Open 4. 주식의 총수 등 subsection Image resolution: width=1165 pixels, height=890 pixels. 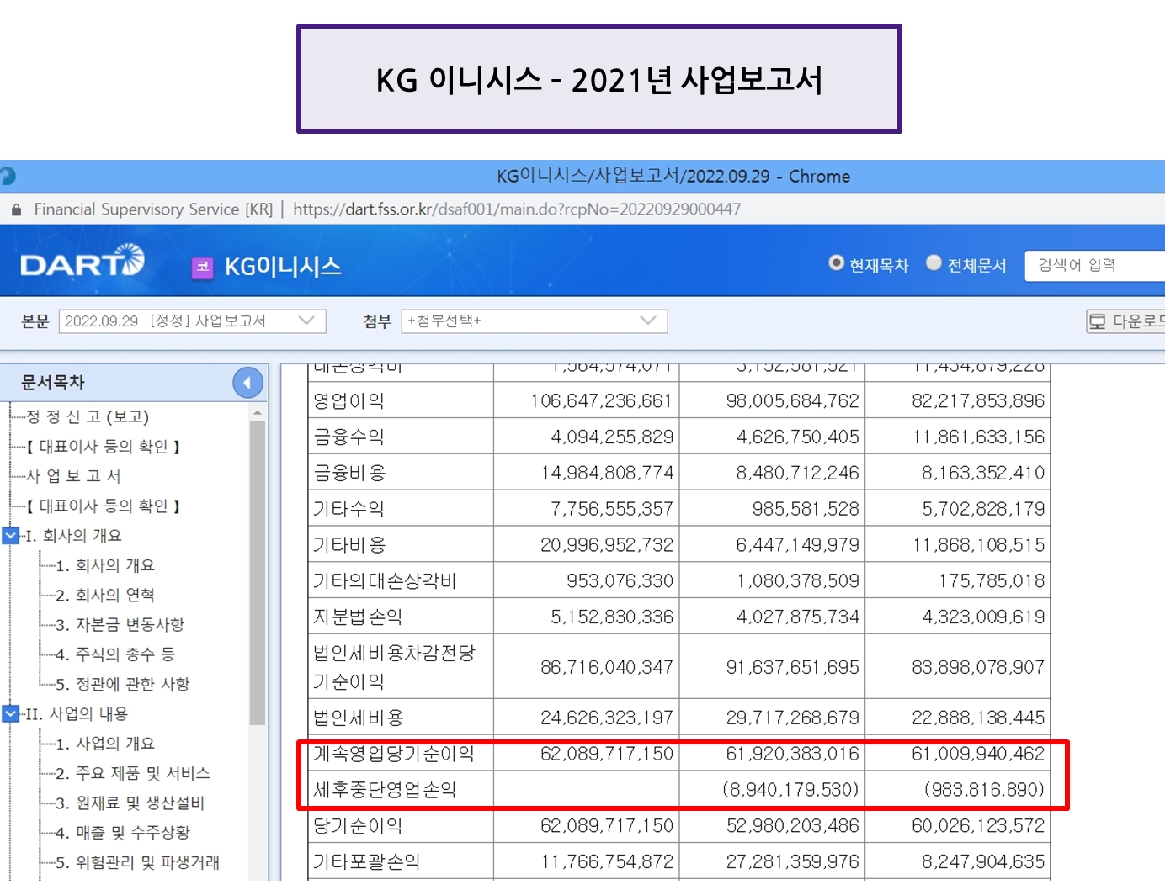(x=115, y=654)
